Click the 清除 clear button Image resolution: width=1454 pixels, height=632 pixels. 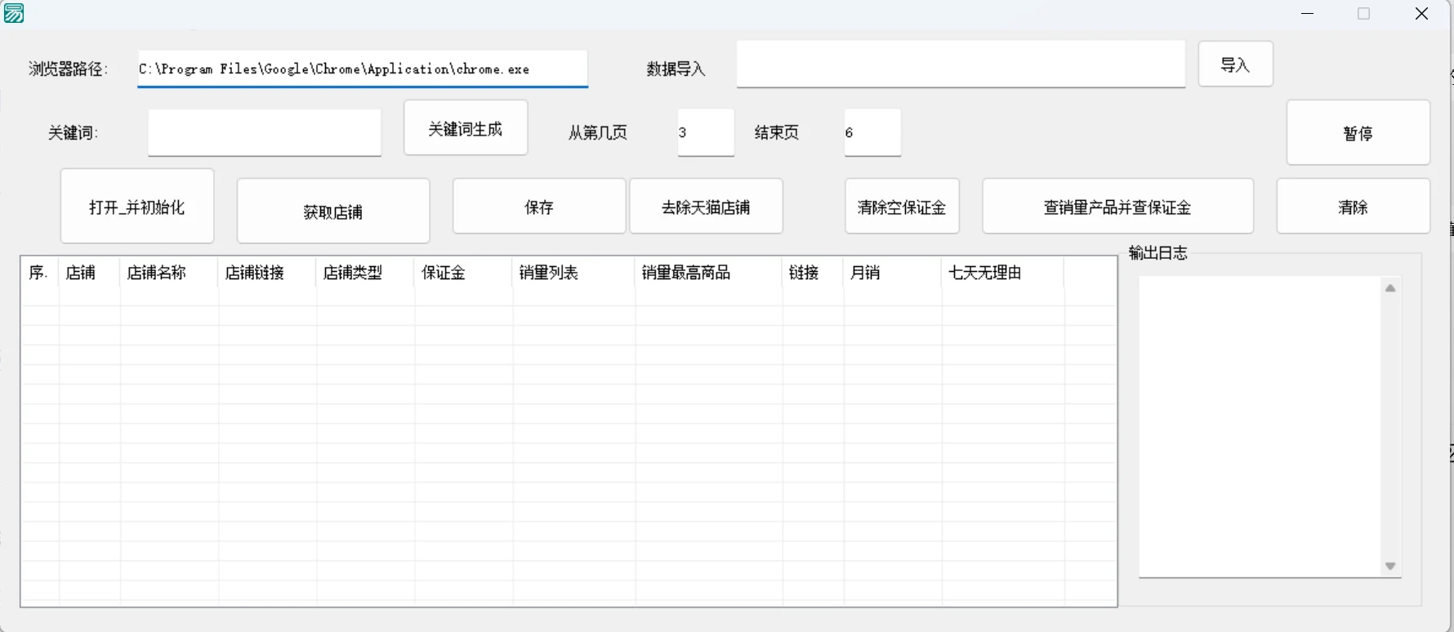(x=1353, y=207)
